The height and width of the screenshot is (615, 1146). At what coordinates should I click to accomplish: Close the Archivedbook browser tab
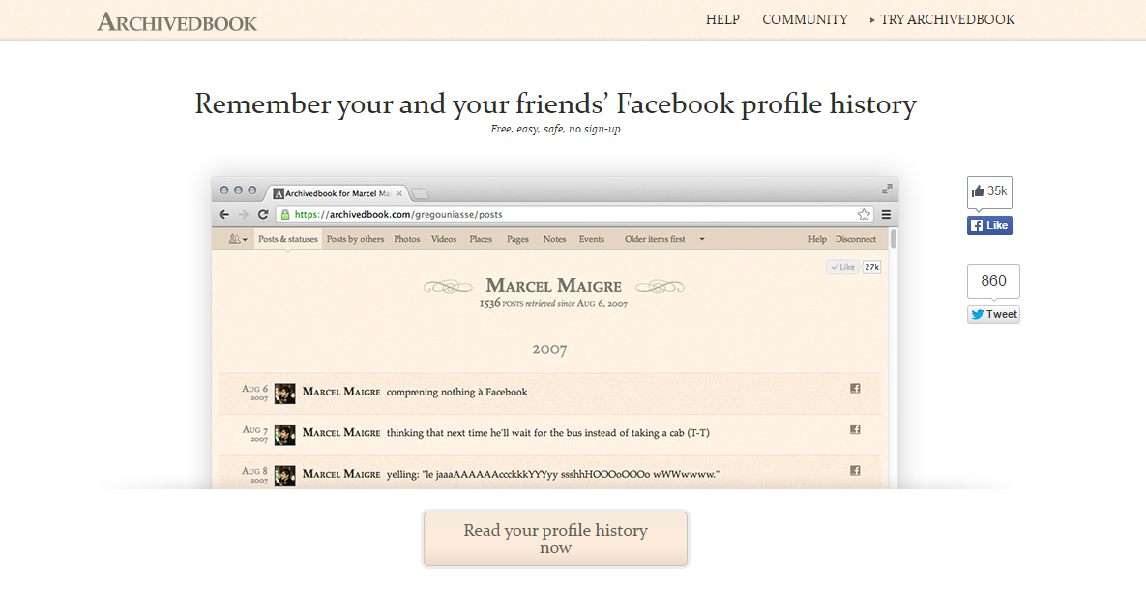[399, 193]
